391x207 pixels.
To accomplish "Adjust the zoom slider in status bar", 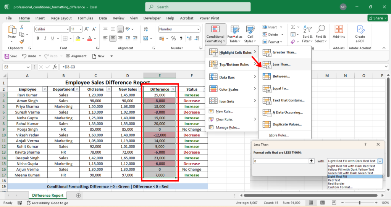I will coord(359,203).
